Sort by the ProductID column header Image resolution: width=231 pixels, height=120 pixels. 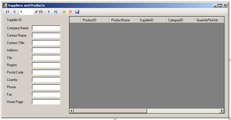[x=95, y=20]
